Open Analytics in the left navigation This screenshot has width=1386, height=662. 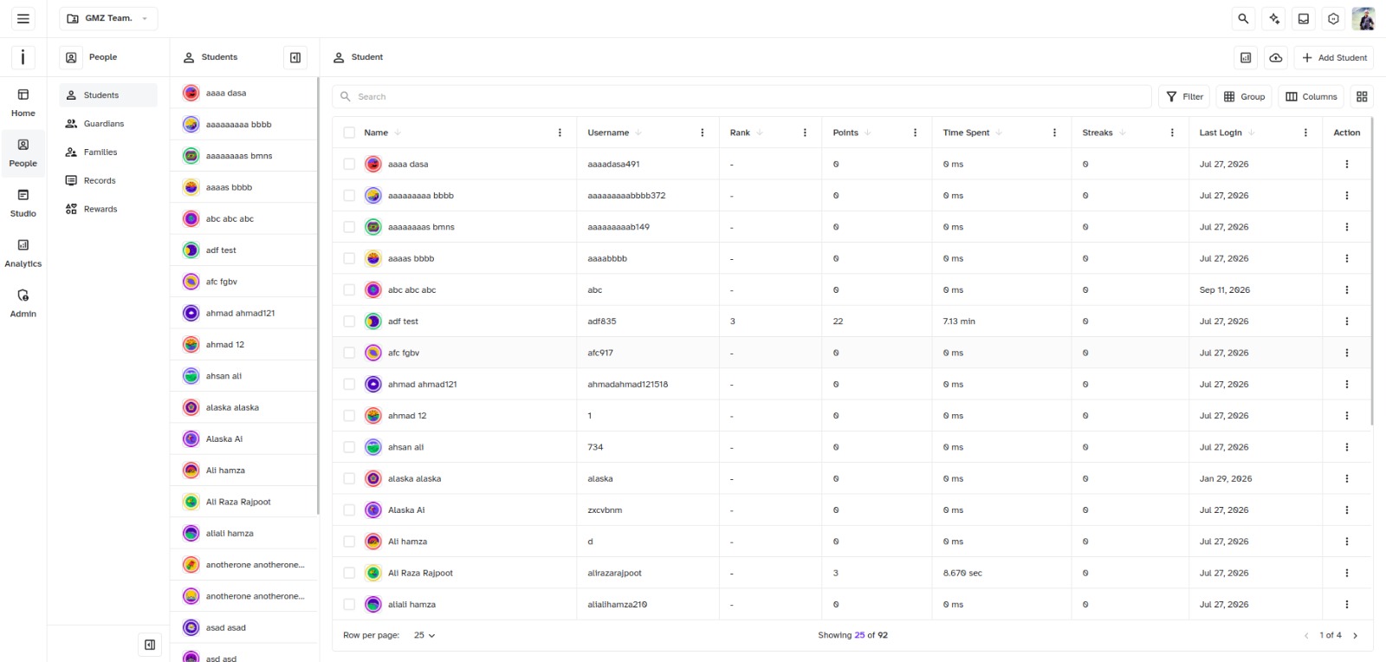click(x=23, y=252)
